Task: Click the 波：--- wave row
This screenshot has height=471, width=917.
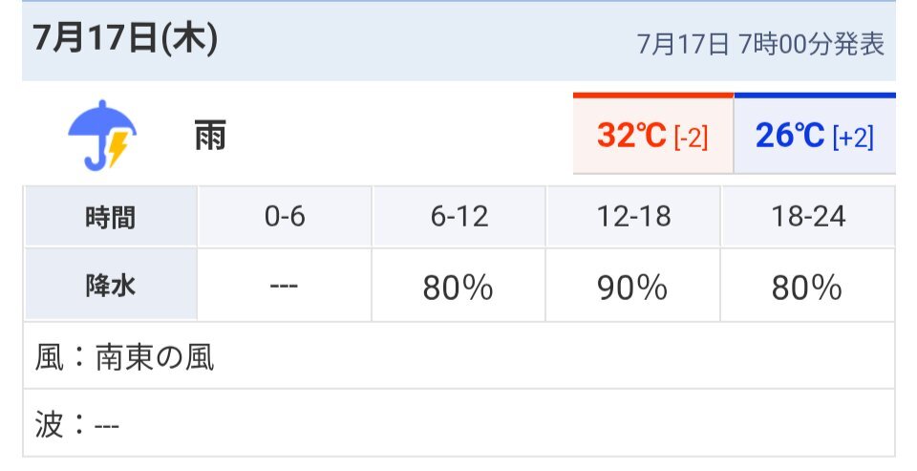Action: click(x=459, y=423)
